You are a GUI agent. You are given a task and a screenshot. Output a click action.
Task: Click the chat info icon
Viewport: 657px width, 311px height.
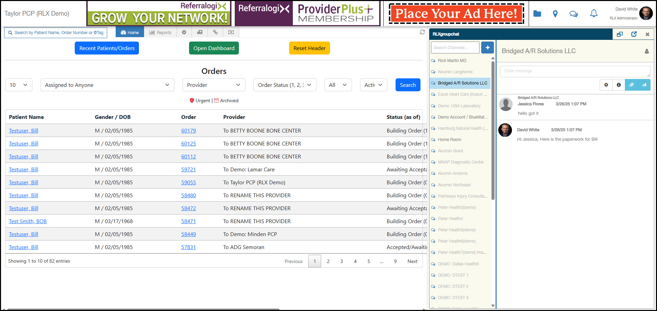click(x=619, y=85)
